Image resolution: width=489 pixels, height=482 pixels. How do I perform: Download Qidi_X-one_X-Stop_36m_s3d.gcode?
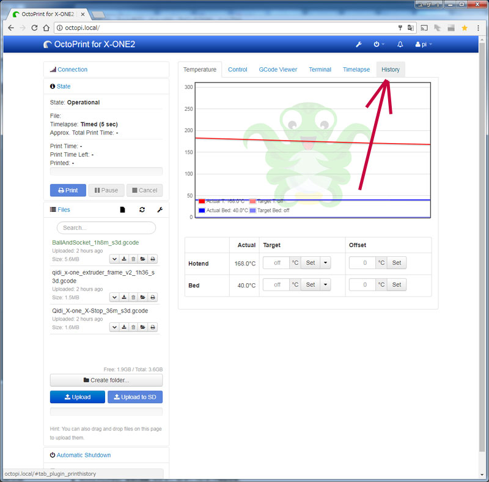point(124,327)
